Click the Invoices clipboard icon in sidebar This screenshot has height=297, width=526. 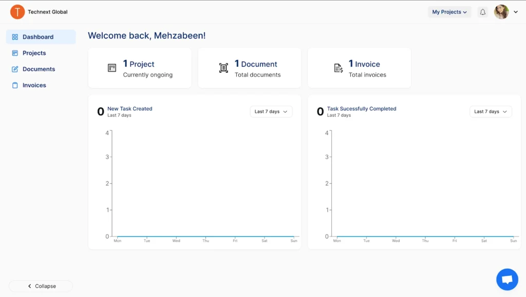[15, 85]
